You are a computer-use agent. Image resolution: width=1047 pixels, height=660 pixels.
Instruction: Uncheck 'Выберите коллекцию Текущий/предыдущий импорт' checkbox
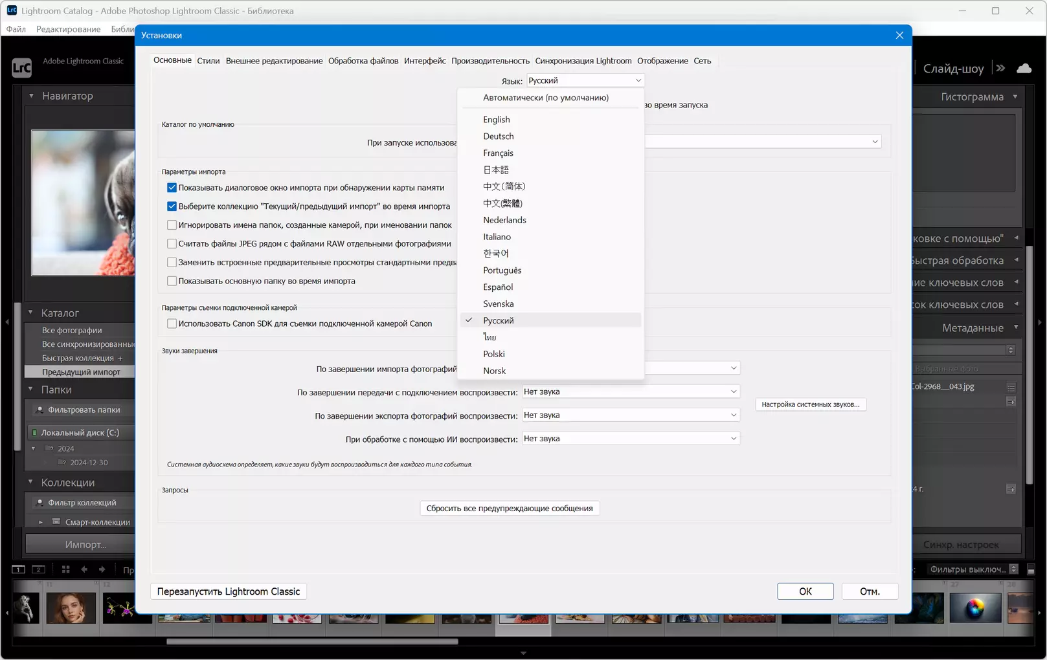coord(172,206)
